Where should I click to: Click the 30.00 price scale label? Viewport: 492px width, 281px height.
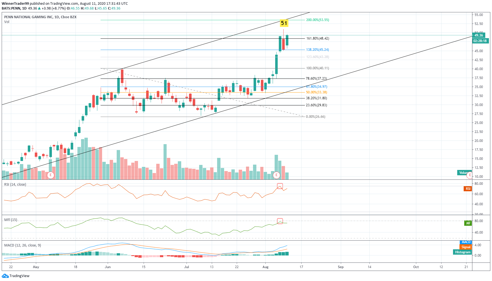click(479, 105)
